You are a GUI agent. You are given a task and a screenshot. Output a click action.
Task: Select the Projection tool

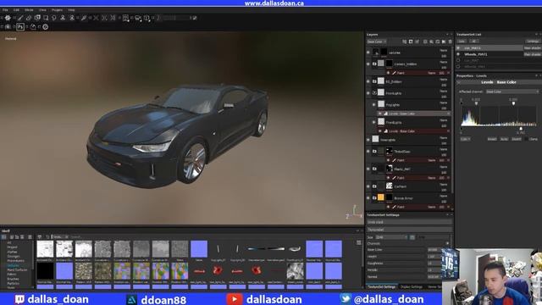(37, 18)
